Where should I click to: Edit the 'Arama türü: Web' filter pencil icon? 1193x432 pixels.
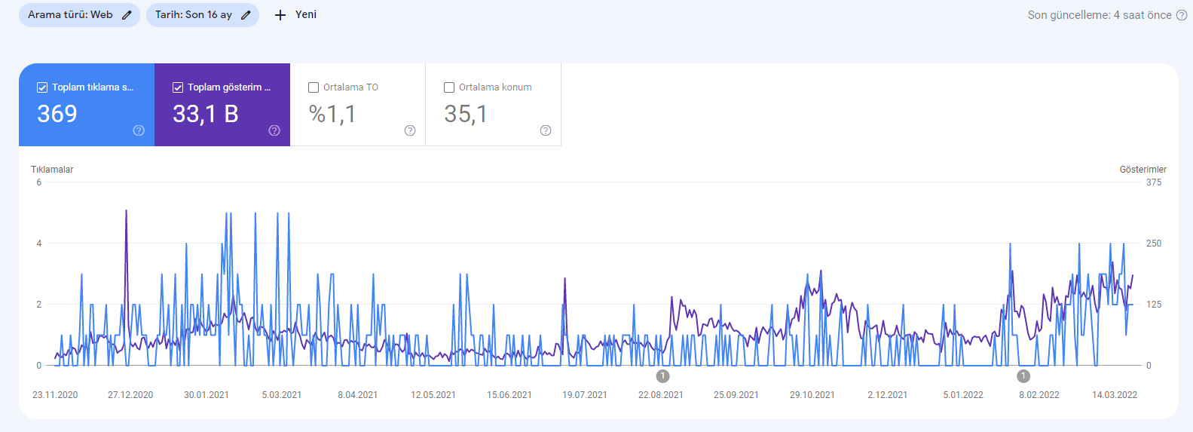[127, 15]
